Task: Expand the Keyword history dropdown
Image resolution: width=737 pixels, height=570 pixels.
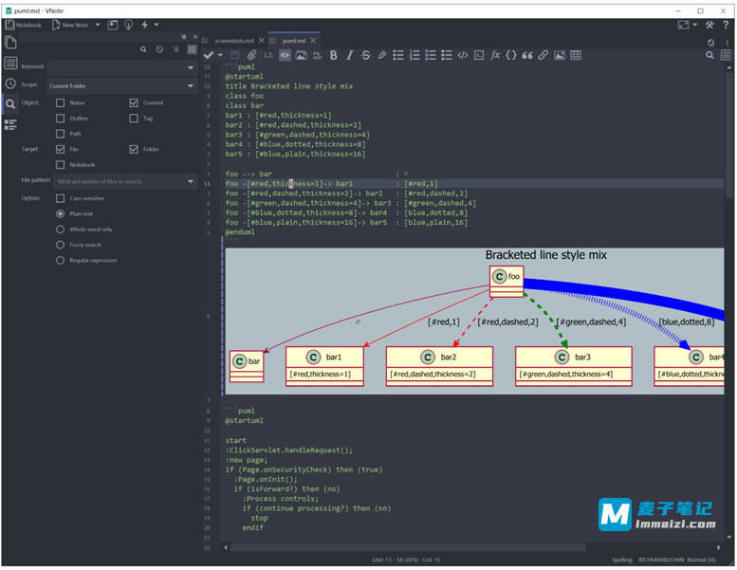Action: coord(191,67)
